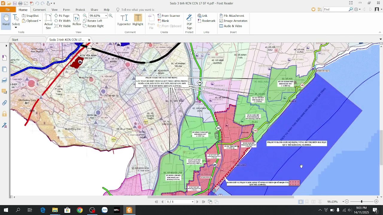383x215 pixels.
Task: Go to last page in navigation bar
Action: coord(203,202)
